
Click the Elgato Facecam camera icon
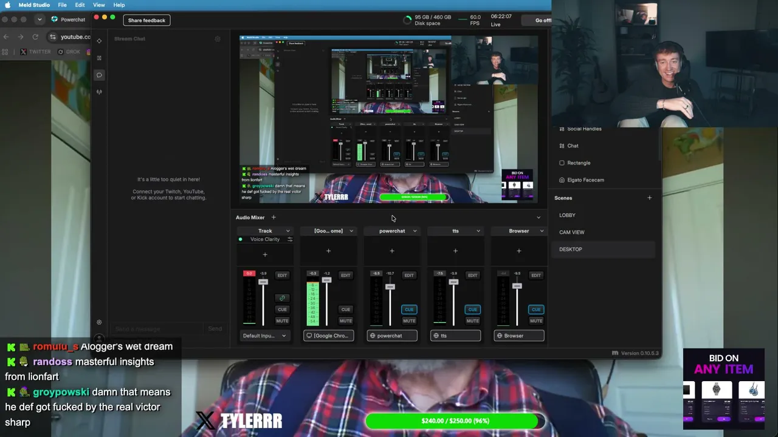[x=562, y=180]
